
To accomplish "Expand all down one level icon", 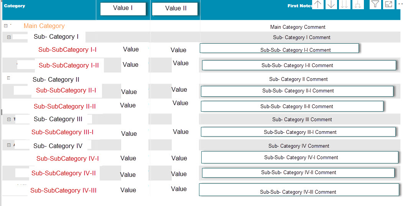I will [x=358, y=4].
